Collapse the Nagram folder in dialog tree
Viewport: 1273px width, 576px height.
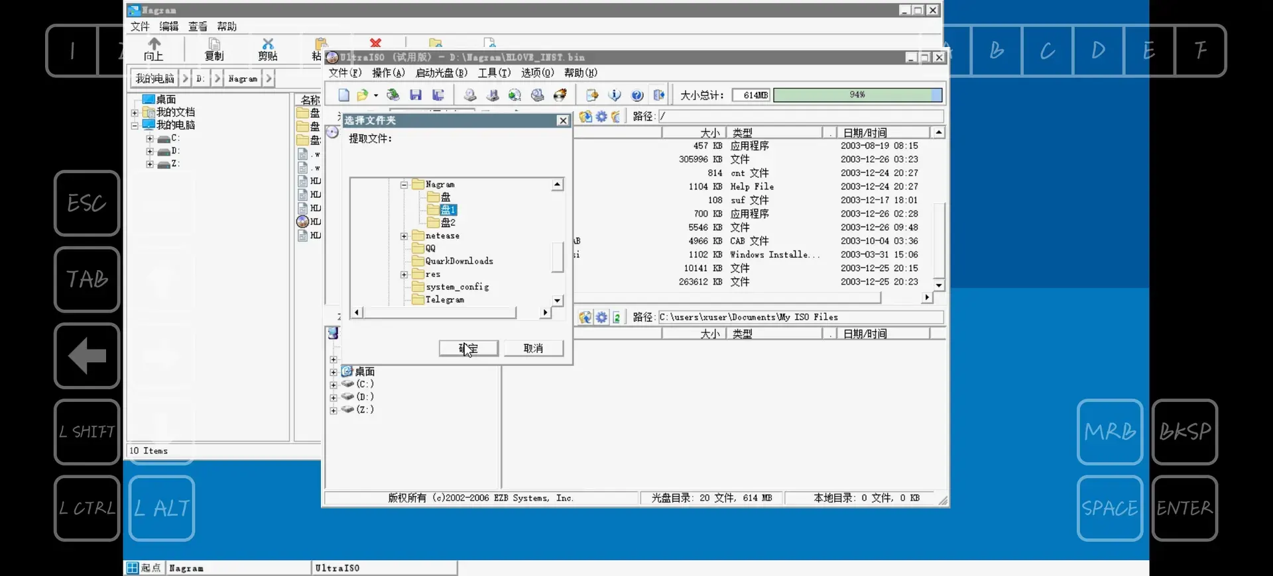[x=404, y=185]
